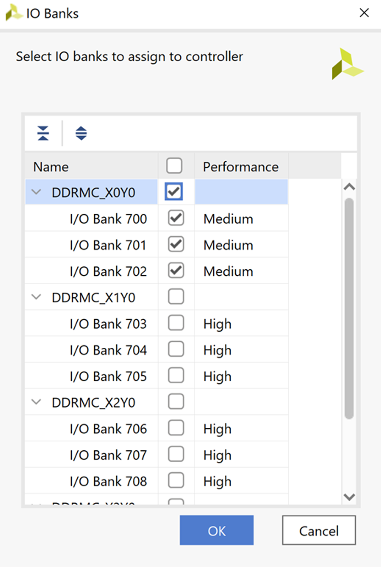Collapse the DDRMC_X0Y0 tree node

coord(36,192)
